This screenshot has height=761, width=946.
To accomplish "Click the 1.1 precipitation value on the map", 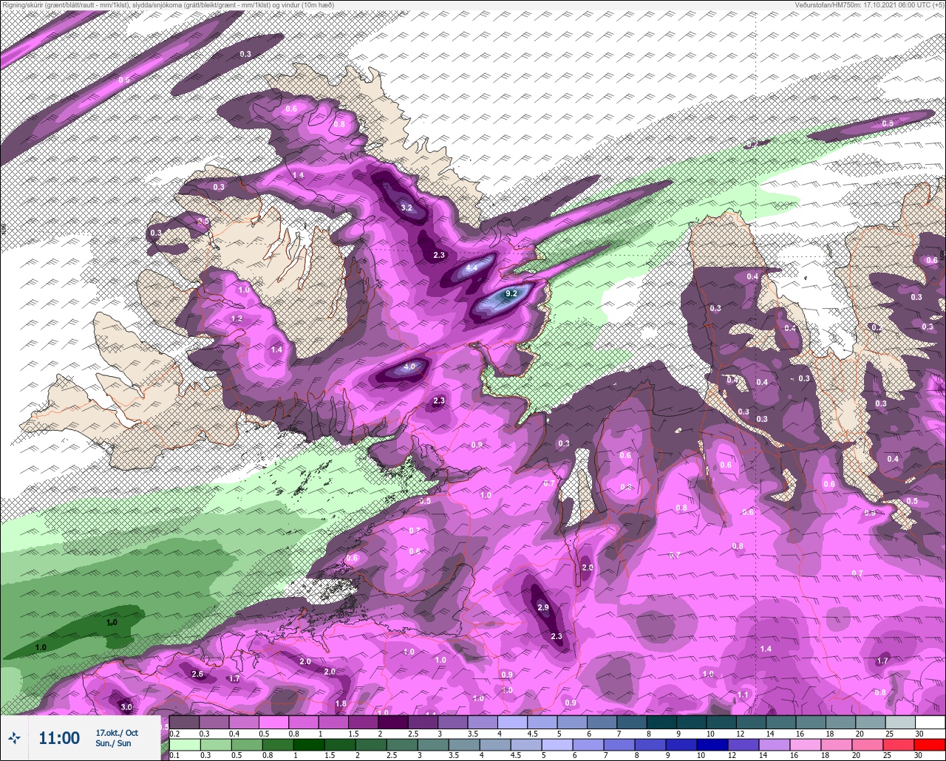I will point(743,695).
